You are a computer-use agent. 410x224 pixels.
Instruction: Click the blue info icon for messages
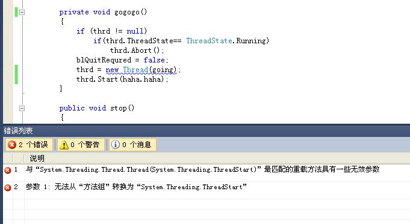116,145
